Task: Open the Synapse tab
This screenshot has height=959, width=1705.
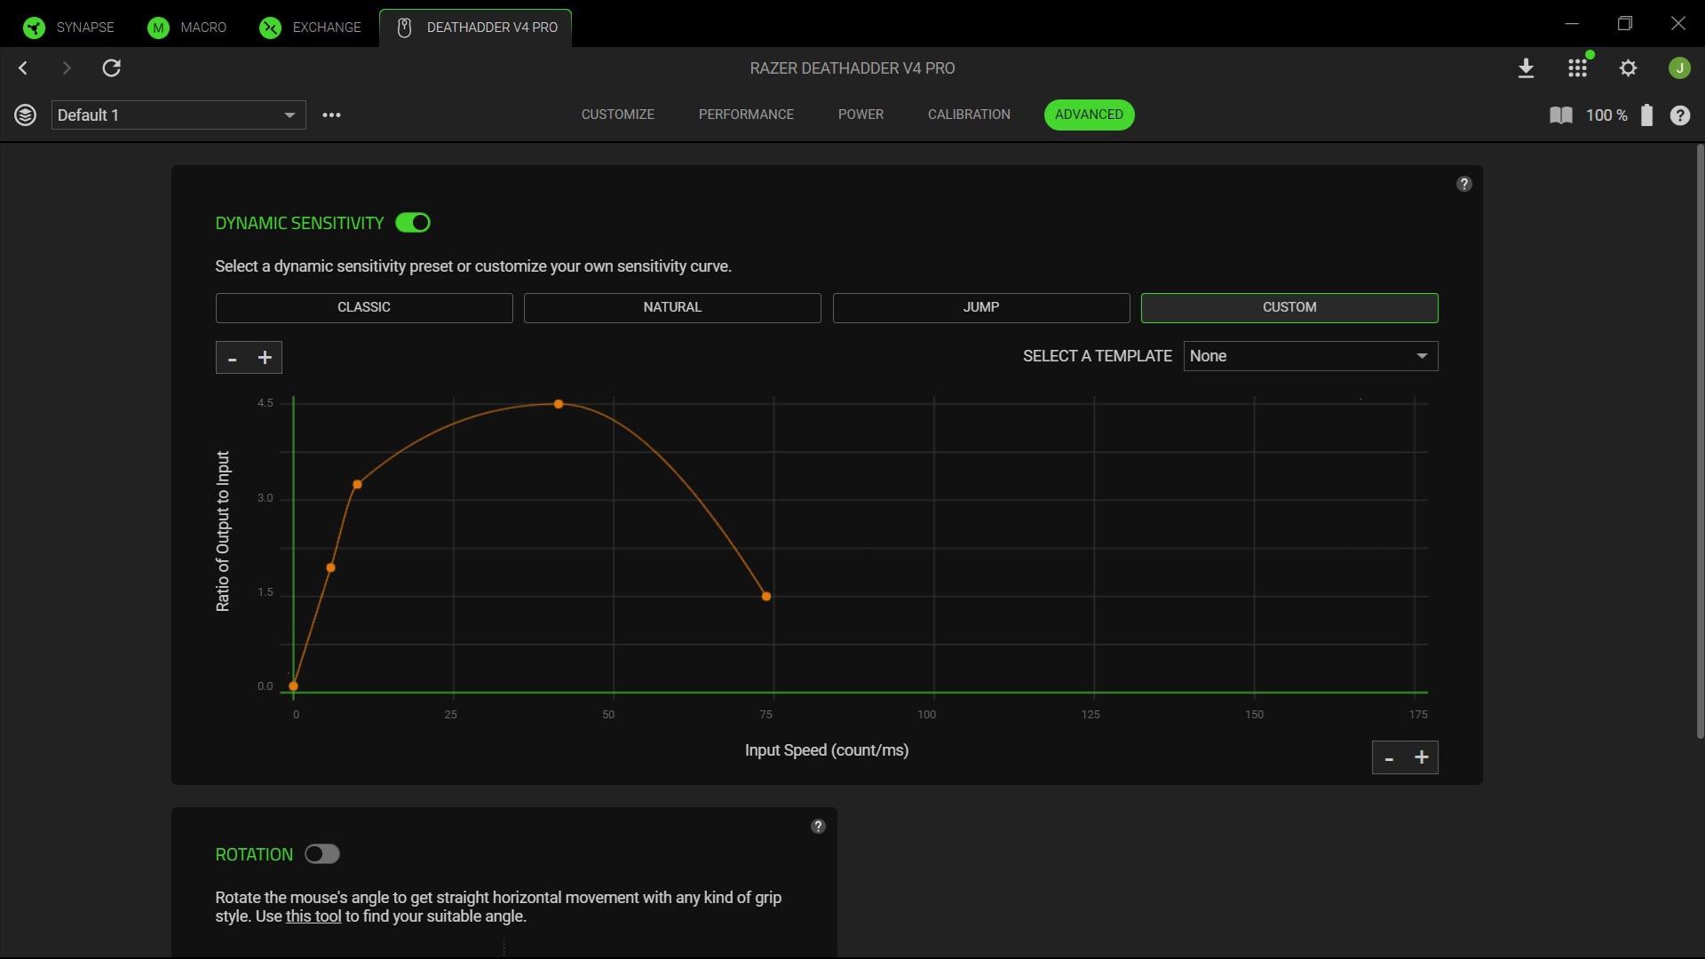Action: [68, 27]
